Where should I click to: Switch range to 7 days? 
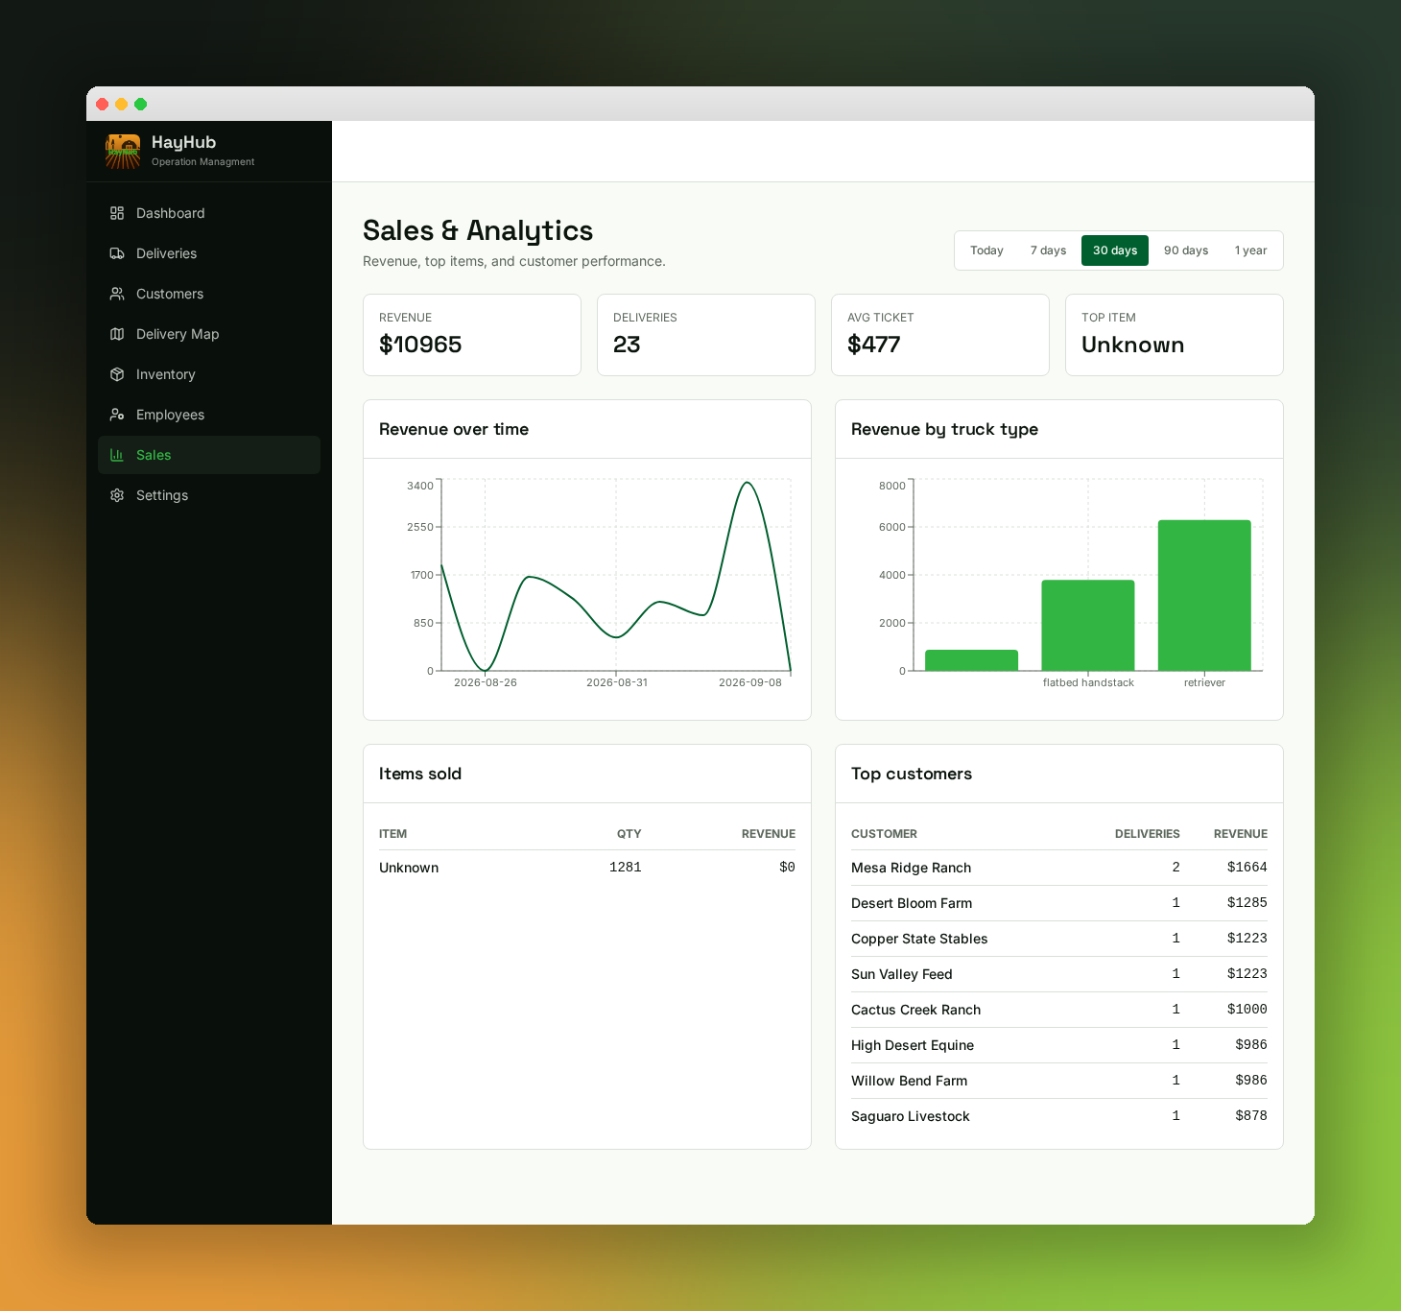click(1048, 250)
